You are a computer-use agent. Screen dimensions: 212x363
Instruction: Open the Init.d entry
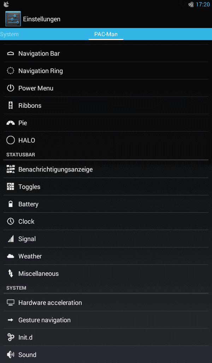click(x=106, y=337)
